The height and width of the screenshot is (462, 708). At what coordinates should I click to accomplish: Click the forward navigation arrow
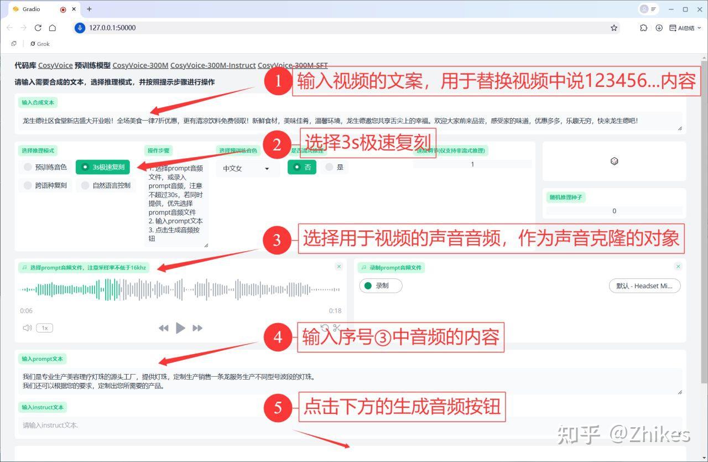23,28
